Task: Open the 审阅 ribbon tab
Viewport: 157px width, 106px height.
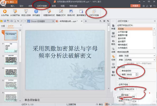Action: tap(54, 6)
